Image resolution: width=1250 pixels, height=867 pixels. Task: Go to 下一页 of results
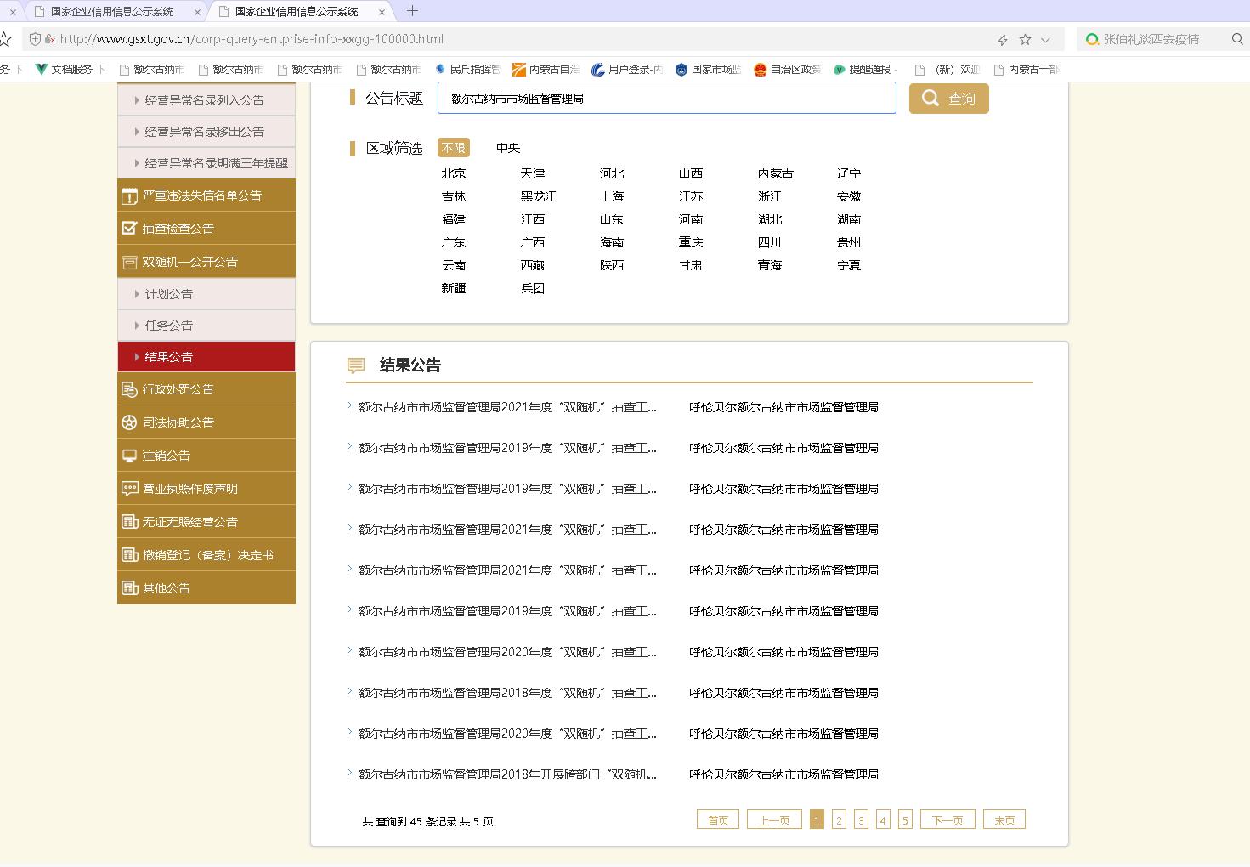click(947, 820)
